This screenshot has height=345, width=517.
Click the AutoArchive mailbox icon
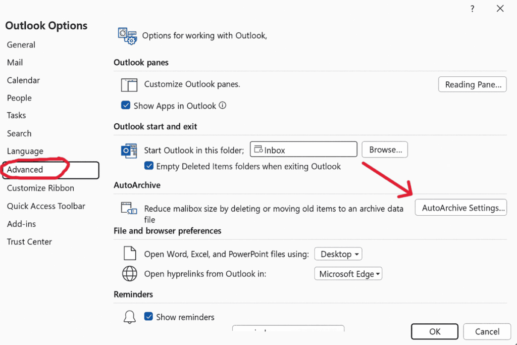click(129, 209)
